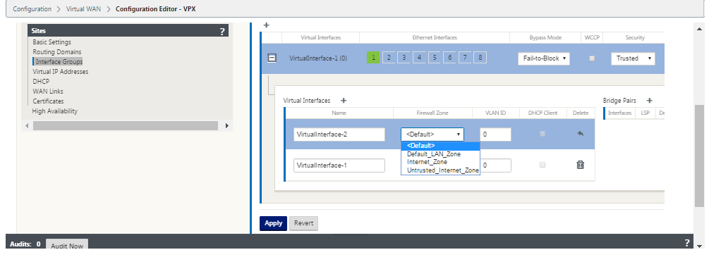
Task: Open Routing Domains section
Action: pos(57,52)
